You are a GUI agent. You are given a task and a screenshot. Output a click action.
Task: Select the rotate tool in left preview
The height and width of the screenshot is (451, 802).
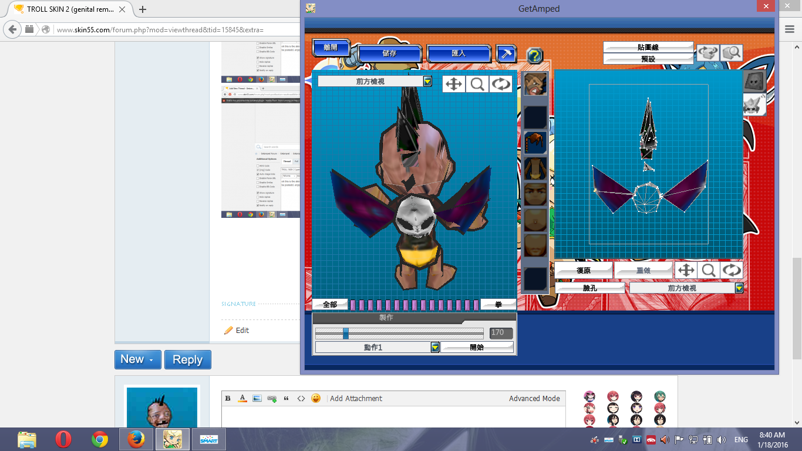tap(501, 84)
